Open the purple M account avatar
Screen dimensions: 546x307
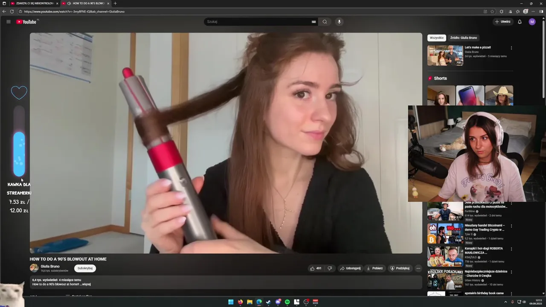coord(532,22)
